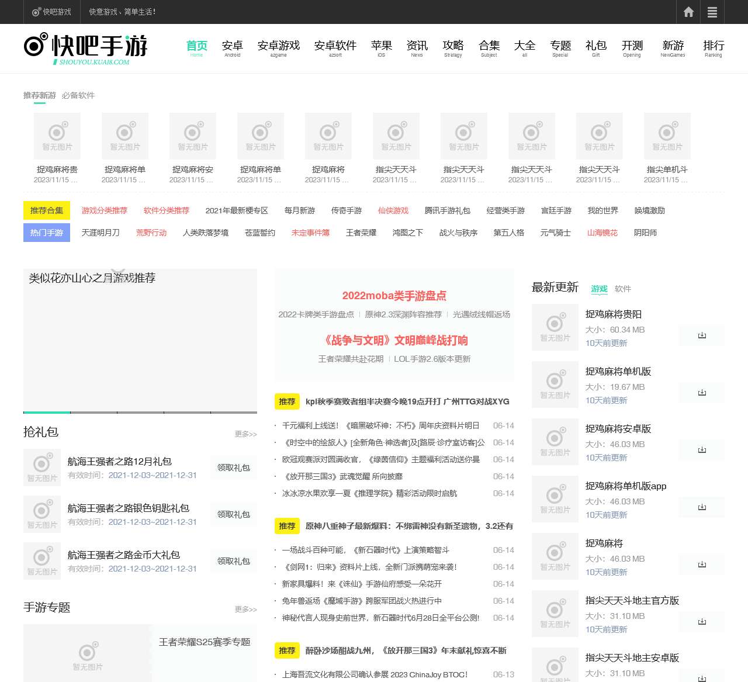Open the 排行 Ranking menu item
Viewport: 748px width, 682px height.
point(714,44)
